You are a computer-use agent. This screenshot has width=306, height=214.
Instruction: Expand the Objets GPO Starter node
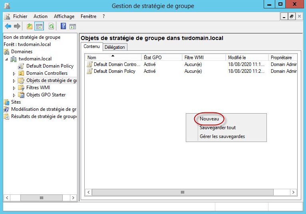coord(14,95)
